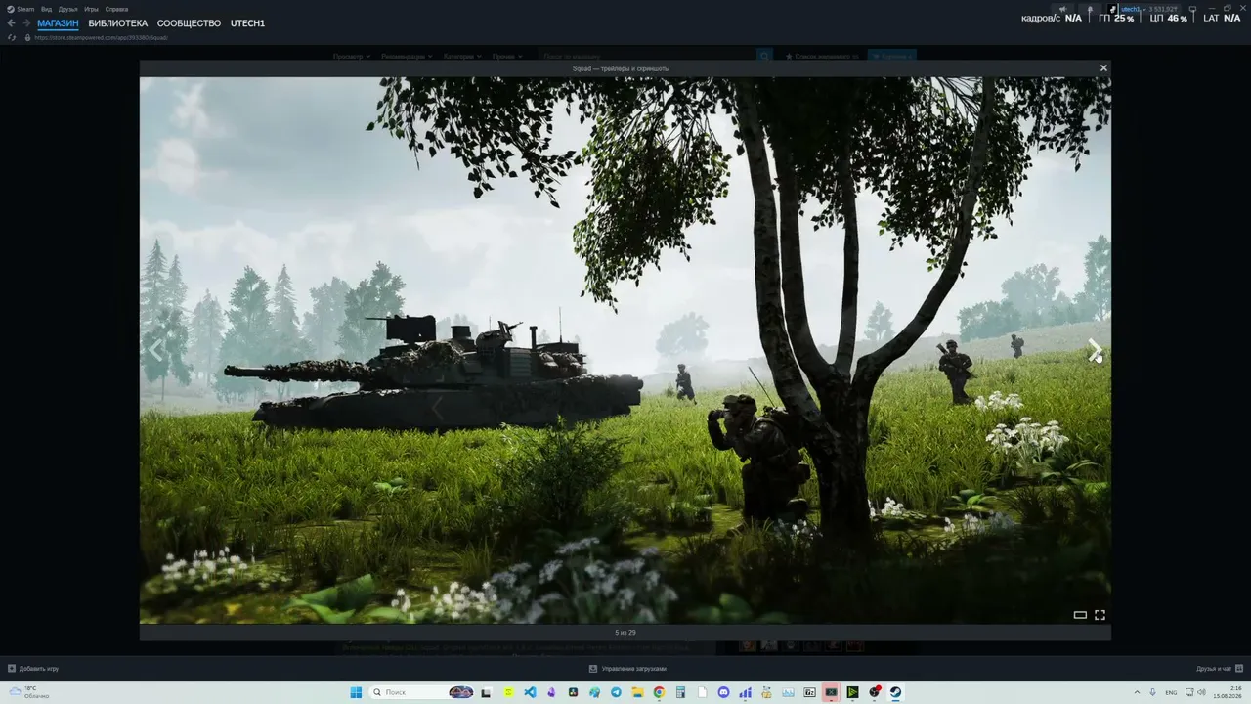Close the Squad screenshot viewer
Image resolution: width=1251 pixels, height=704 pixels.
[x=1103, y=68]
